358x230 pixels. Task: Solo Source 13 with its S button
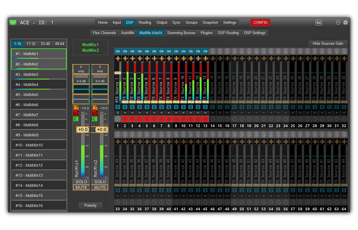[205, 107]
